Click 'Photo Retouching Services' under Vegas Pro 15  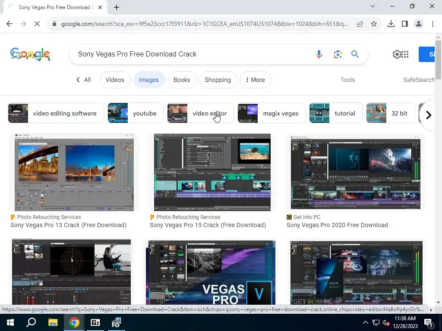(x=188, y=217)
